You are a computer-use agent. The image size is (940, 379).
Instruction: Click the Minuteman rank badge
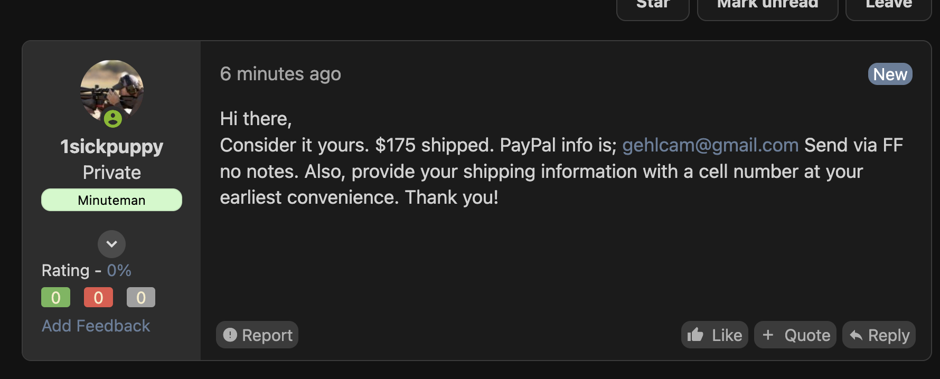tap(111, 200)
